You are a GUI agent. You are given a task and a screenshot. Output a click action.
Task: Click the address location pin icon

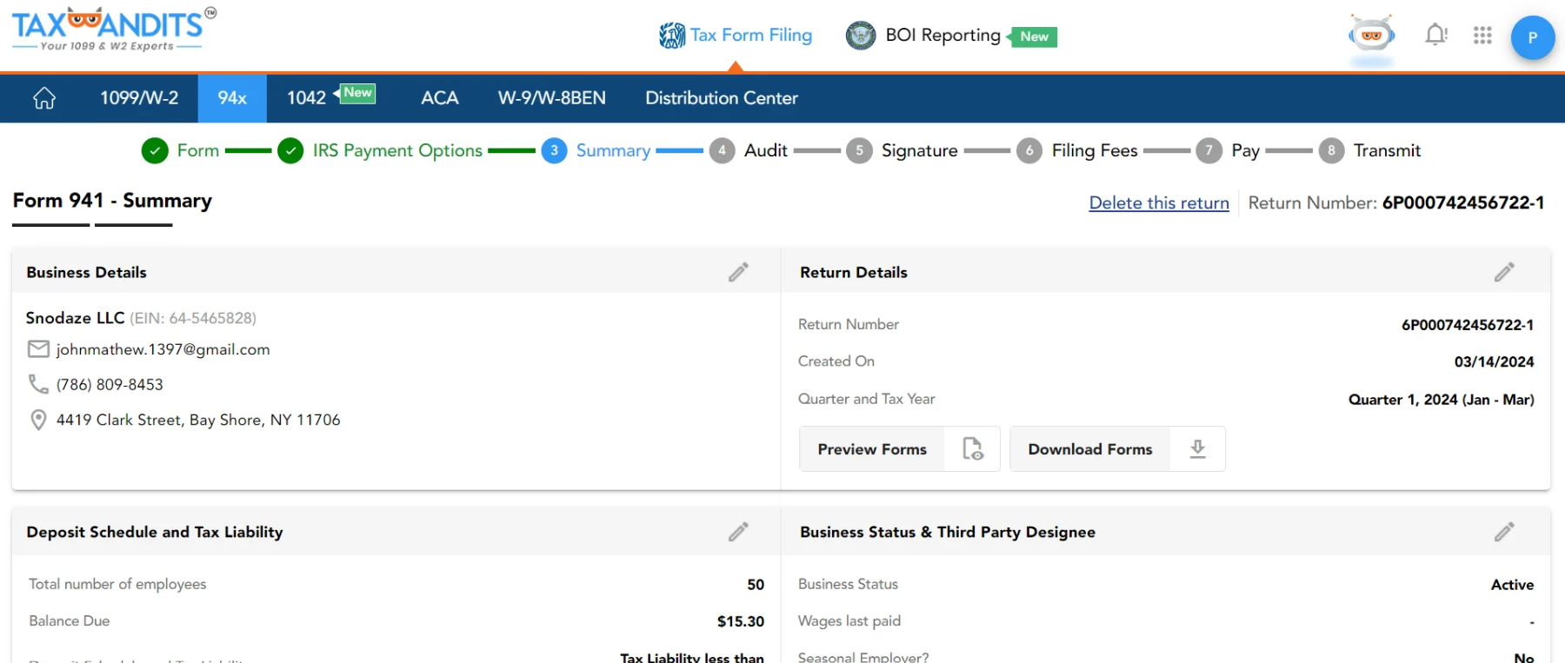click(x=38, y=421)
